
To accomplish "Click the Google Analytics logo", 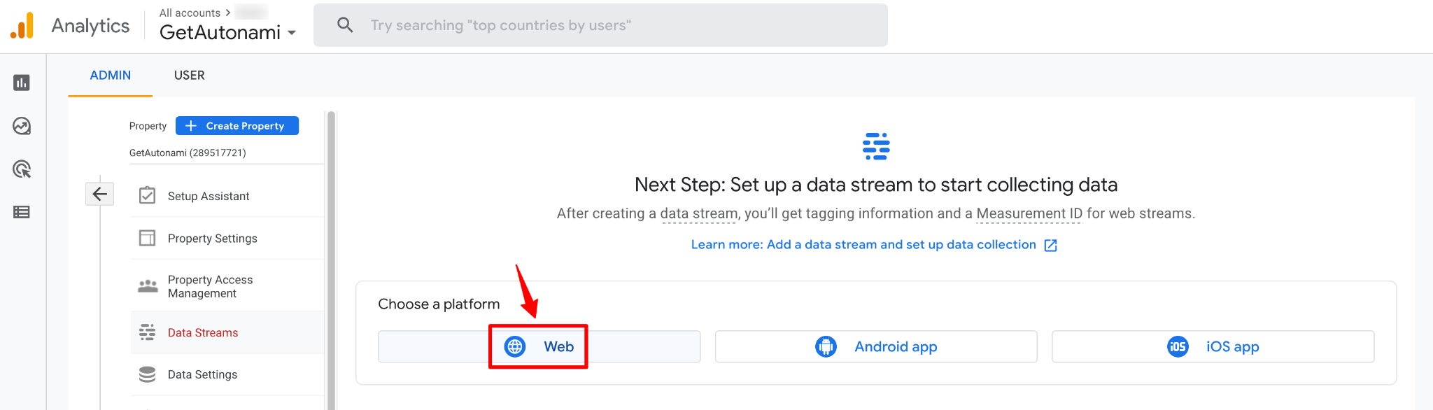I will [x=22, y=25].
